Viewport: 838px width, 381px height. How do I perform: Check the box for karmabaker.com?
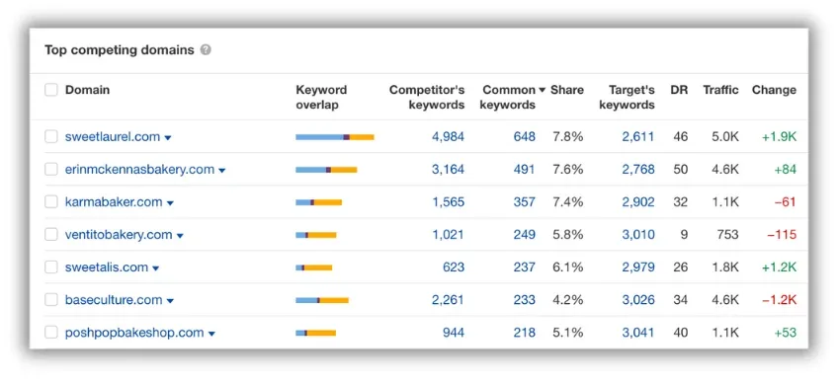click(x=50, y=201)
